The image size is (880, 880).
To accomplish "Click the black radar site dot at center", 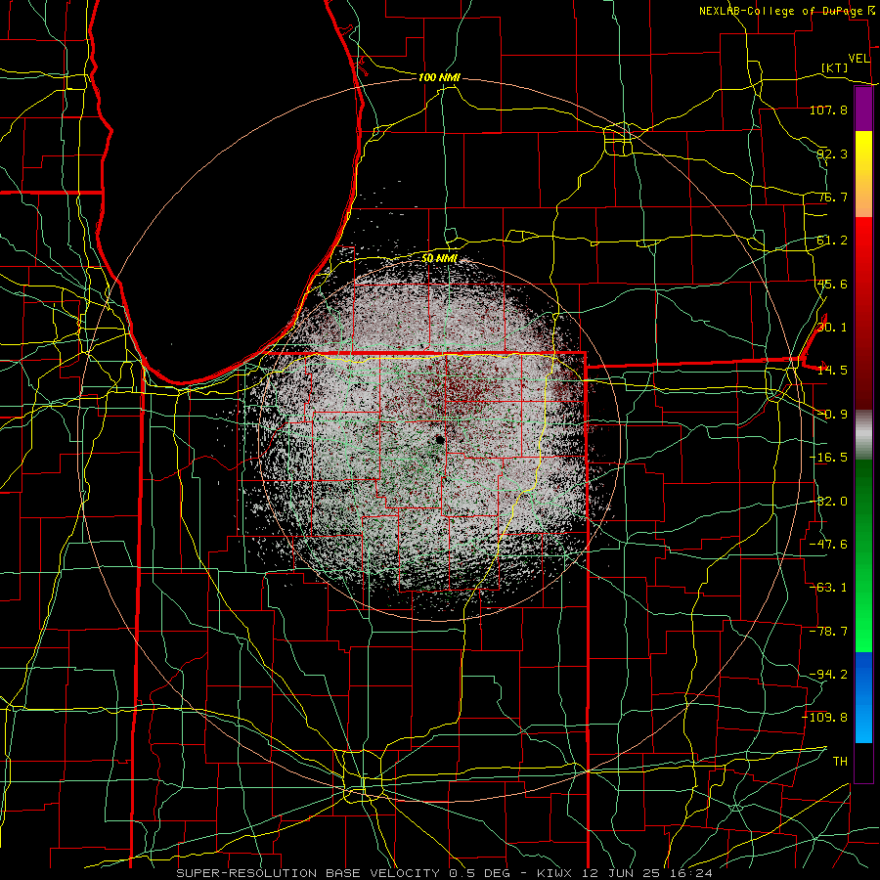I will [x=440, y=439].
